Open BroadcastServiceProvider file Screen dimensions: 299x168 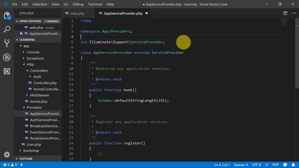coord(38,126)
